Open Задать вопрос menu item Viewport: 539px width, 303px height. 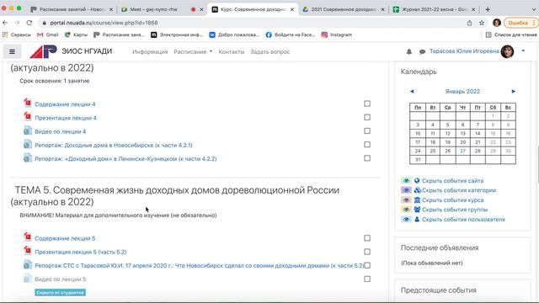269,52
